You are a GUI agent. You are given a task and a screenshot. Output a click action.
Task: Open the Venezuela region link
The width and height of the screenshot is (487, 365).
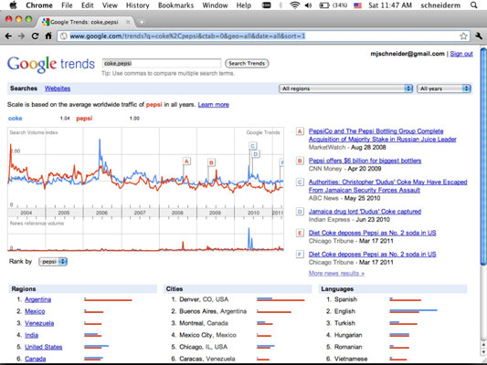coord(39,323)
